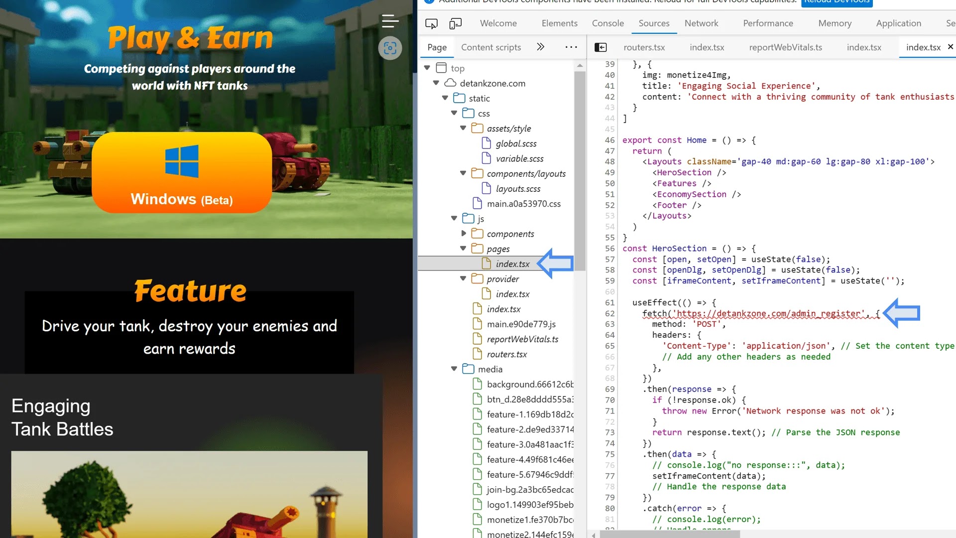This screenshot has height=538, width=956.
Task: Expand the components folder under js
Action: tap(464, 233)
